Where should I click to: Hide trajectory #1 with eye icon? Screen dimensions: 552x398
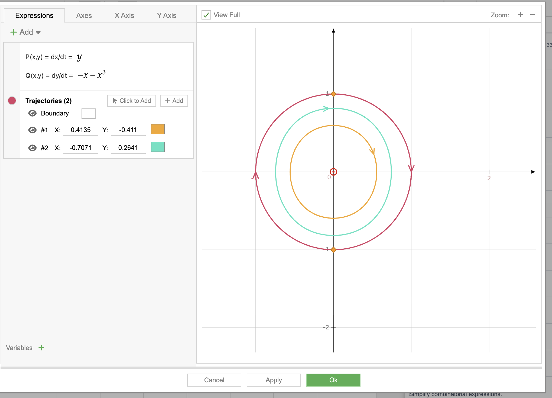coord(33,130)
